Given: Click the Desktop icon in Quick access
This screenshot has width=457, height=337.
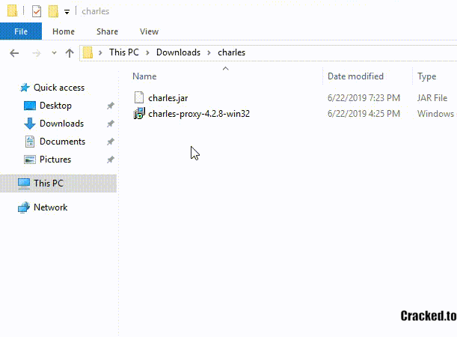Looking at the screenshot, I should tap(30, 106).
